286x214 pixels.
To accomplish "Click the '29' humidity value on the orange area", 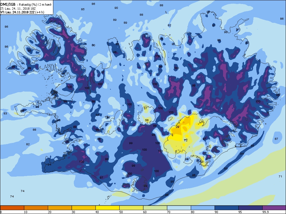I will (178, 127).
